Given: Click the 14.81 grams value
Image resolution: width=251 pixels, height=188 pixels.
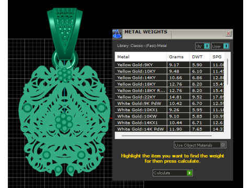Looking at the screenshot, I should pos(176,97).
